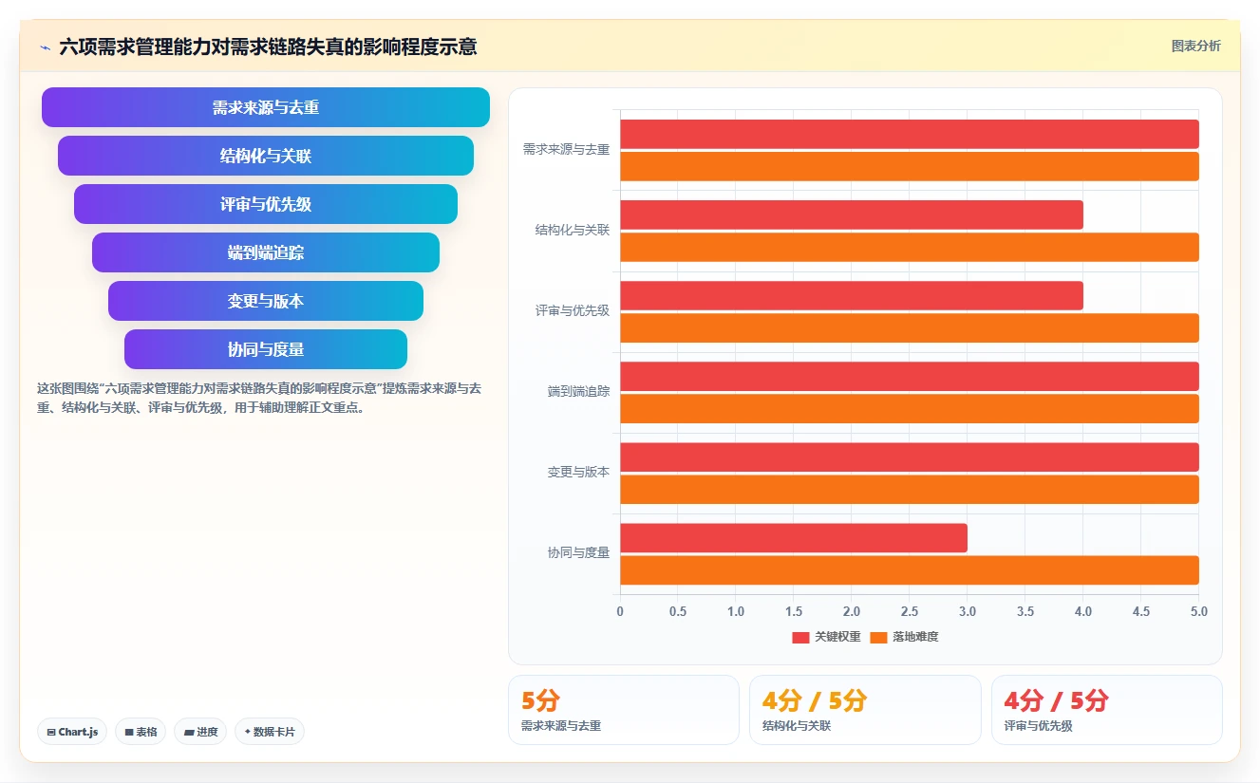Viewport: 1260px width, 783px height.
Task: Click the y-axis label 评审与优先级
Action: pyautogui.click(x=573, y=310)
